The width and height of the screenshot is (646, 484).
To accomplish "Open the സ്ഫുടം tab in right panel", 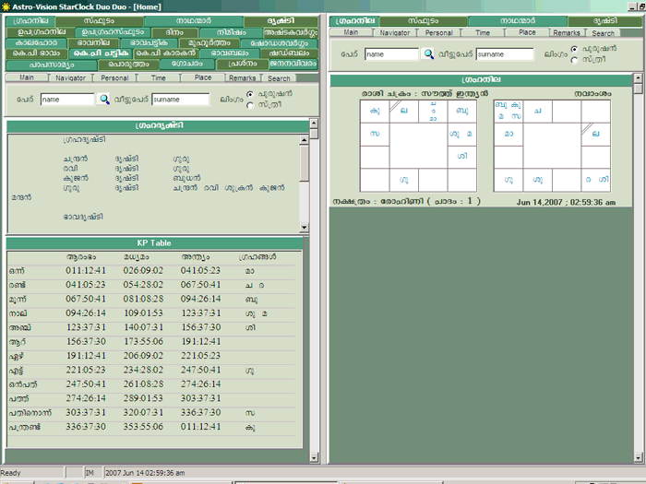I will [x=424, y=20].
